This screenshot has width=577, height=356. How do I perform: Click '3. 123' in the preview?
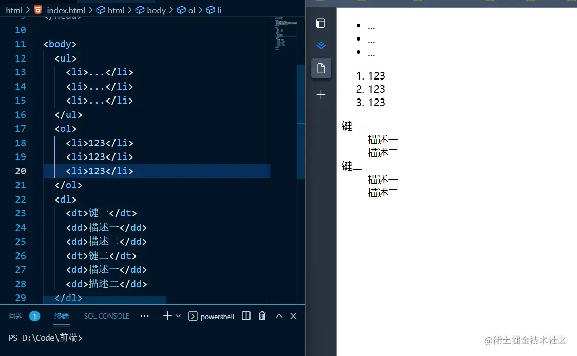371,102
